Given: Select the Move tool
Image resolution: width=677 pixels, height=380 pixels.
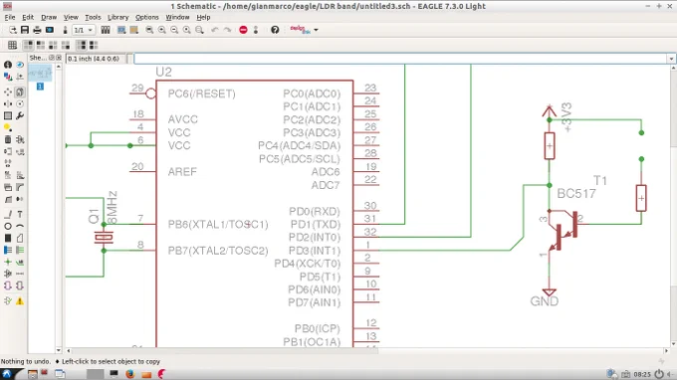Looking at the screenshot, I should [x=8, y=92].
